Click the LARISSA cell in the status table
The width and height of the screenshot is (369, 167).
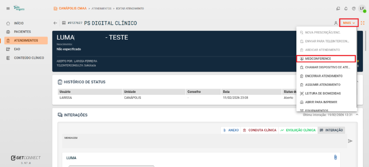66,97
